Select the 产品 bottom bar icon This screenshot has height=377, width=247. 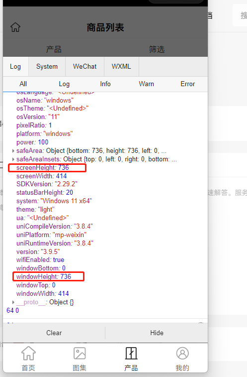pyautogui.click(x=131, y=354)
